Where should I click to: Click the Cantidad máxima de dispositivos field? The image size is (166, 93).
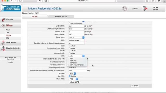click(x=76, y=43)
